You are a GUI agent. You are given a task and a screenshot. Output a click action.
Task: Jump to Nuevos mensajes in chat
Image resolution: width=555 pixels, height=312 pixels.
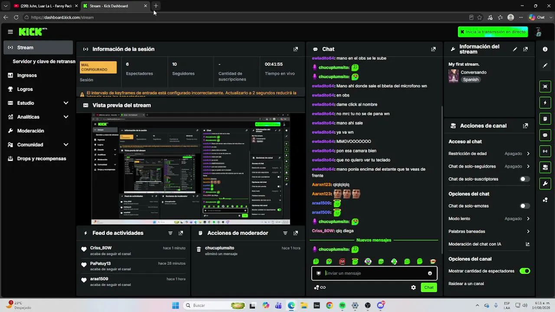click(374, 240)
